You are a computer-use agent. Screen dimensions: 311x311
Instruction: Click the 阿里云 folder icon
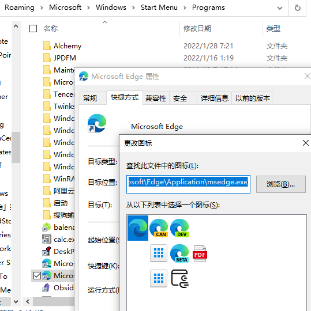pos(47,191)
